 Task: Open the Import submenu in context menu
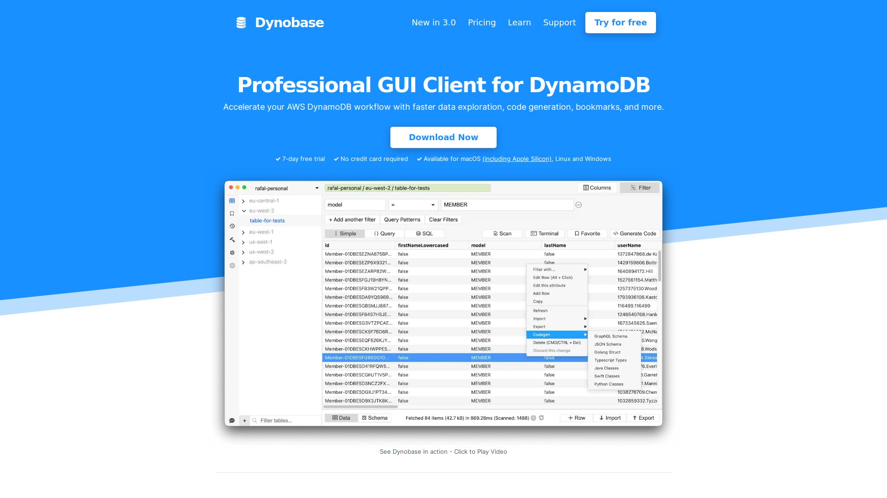pyautogui.click(x=557, y=319)
